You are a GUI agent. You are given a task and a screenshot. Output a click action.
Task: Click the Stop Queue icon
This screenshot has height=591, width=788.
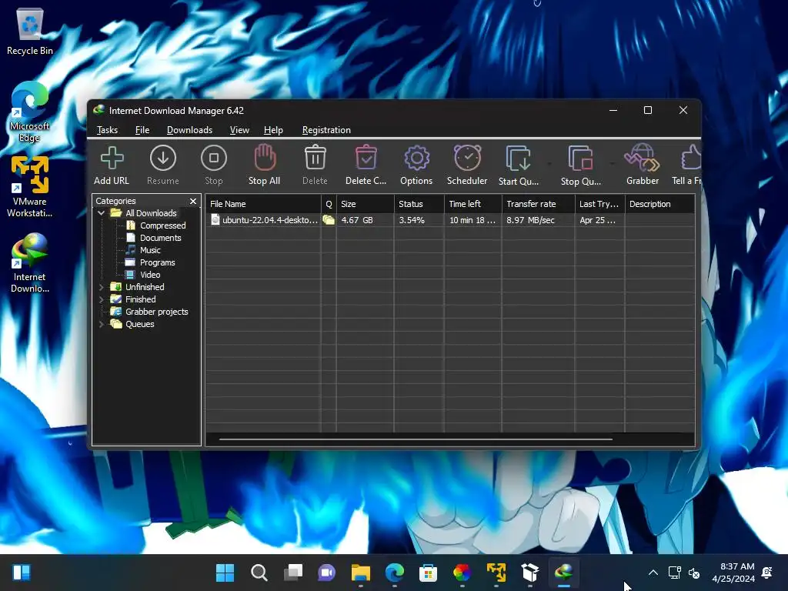pyautogui.click(x=580, y=159)
